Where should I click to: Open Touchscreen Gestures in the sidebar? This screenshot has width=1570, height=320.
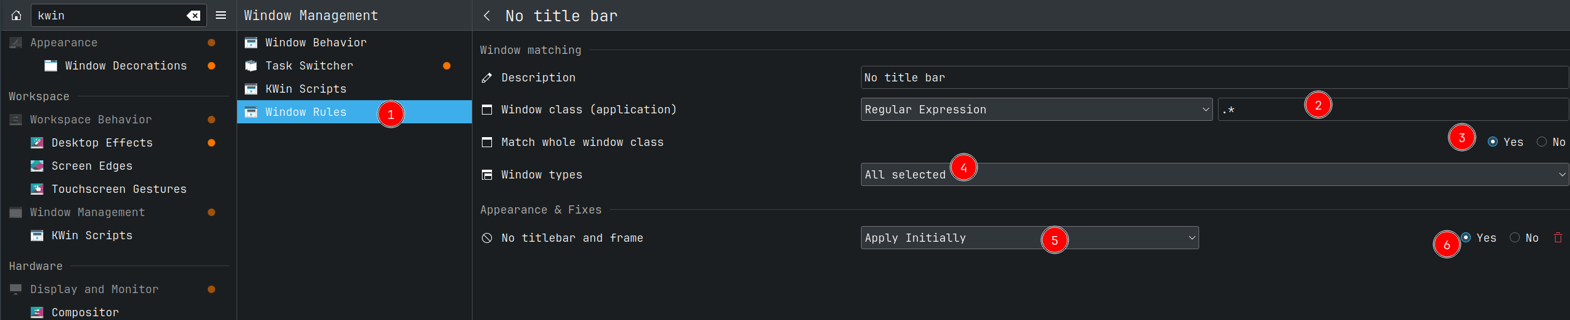click(119, 189)
